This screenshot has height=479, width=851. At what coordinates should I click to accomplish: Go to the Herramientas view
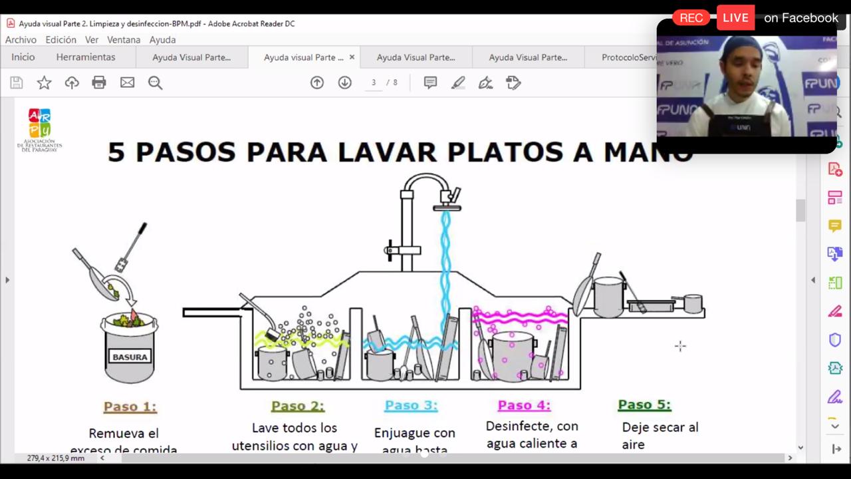click(x=86, y=57)
